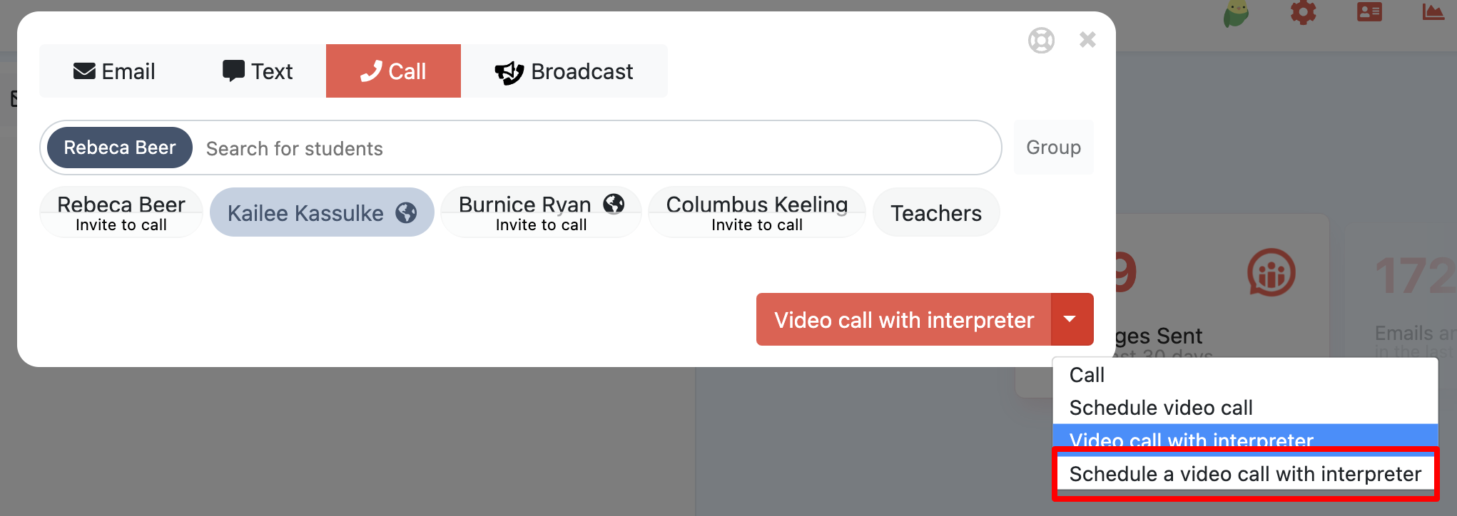Choose "Schedule video call" from the menu
Viewport: 1457px width, 516px height.
click(1161, 408)
